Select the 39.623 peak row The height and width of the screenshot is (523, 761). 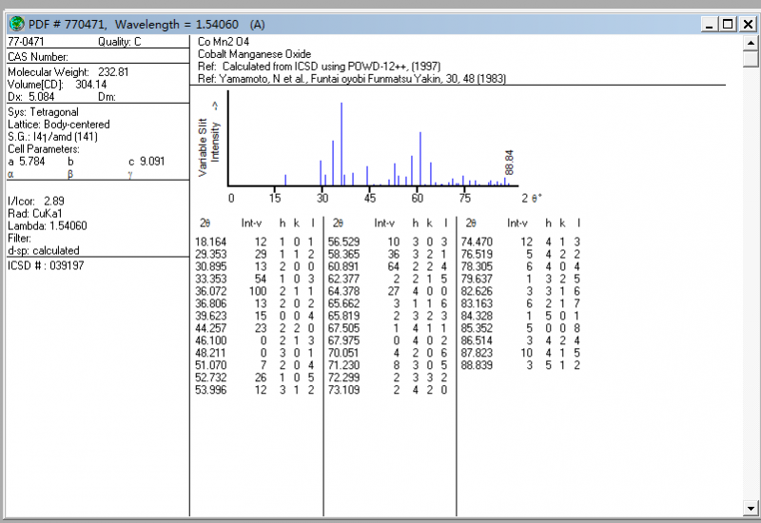click(255, 316)
